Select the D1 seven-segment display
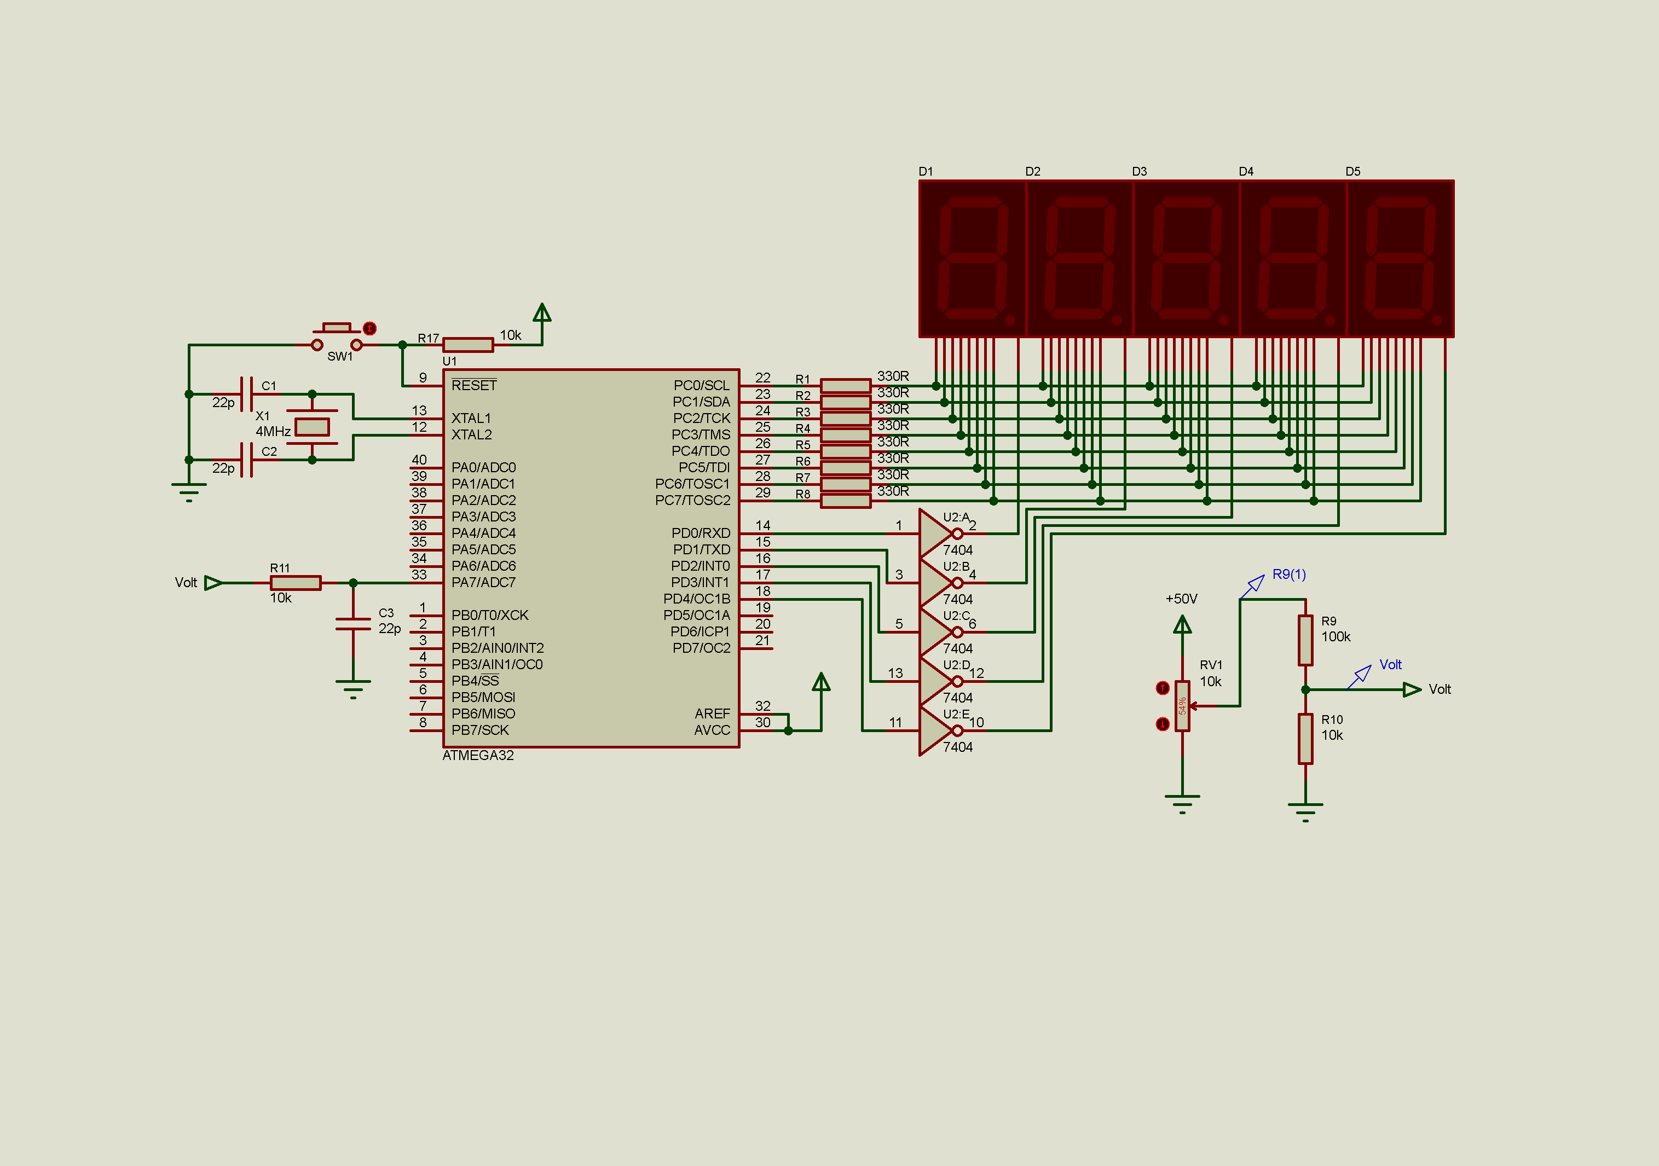This screenshot has height=1166, width=1659. 972,259
